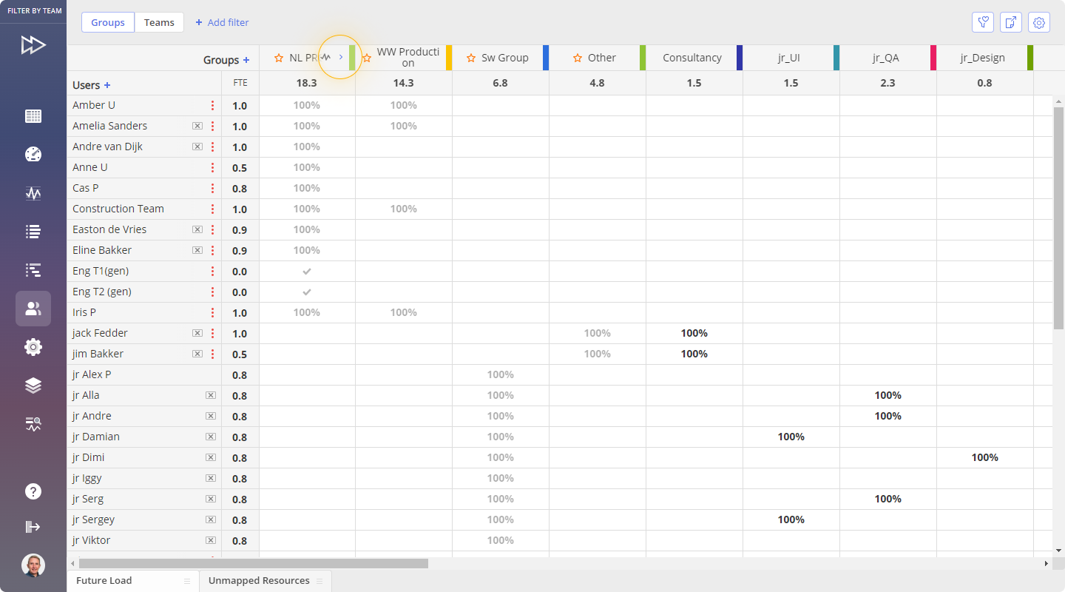The image size is (1065, 592).
Task: Click the export icon in top right
Action: point(1010,23)
